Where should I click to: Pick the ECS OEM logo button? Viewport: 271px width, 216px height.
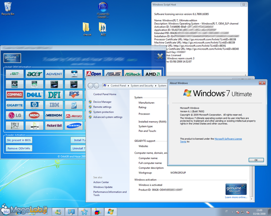[74, 94]
